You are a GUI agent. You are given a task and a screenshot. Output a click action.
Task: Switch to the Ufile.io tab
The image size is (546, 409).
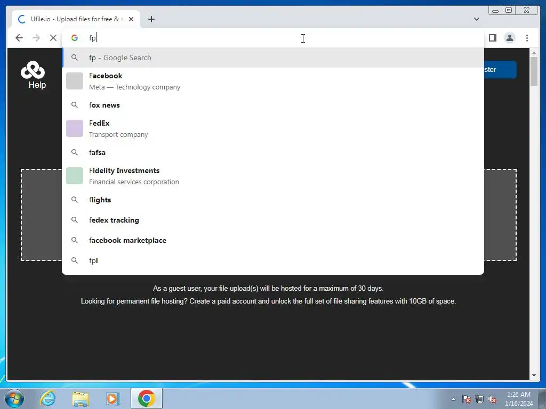tap(76, 19)
